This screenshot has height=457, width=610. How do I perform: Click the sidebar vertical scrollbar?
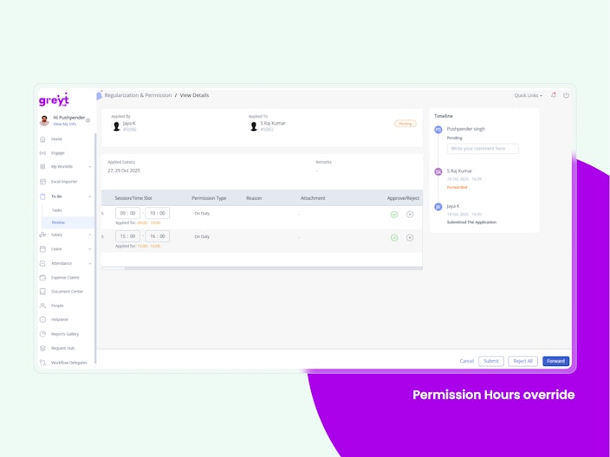[95, 248]
